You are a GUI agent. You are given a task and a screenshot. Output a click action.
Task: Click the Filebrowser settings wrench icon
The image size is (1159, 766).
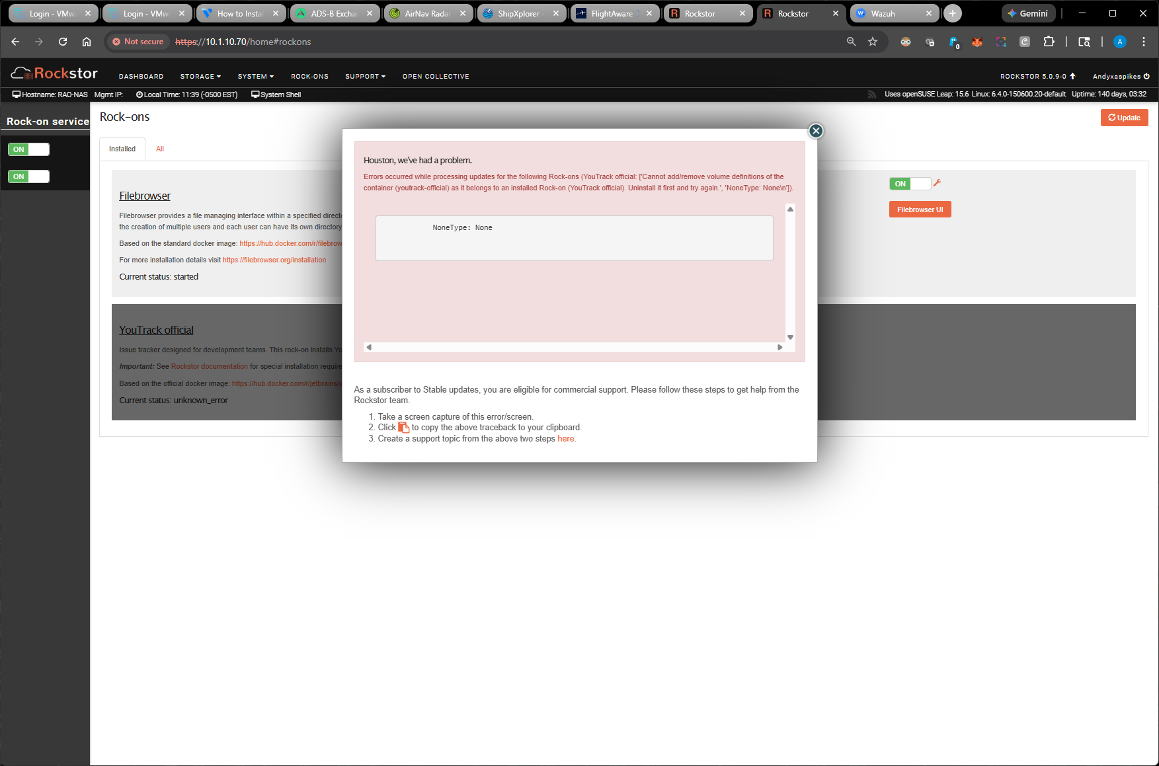coord(937,183)
